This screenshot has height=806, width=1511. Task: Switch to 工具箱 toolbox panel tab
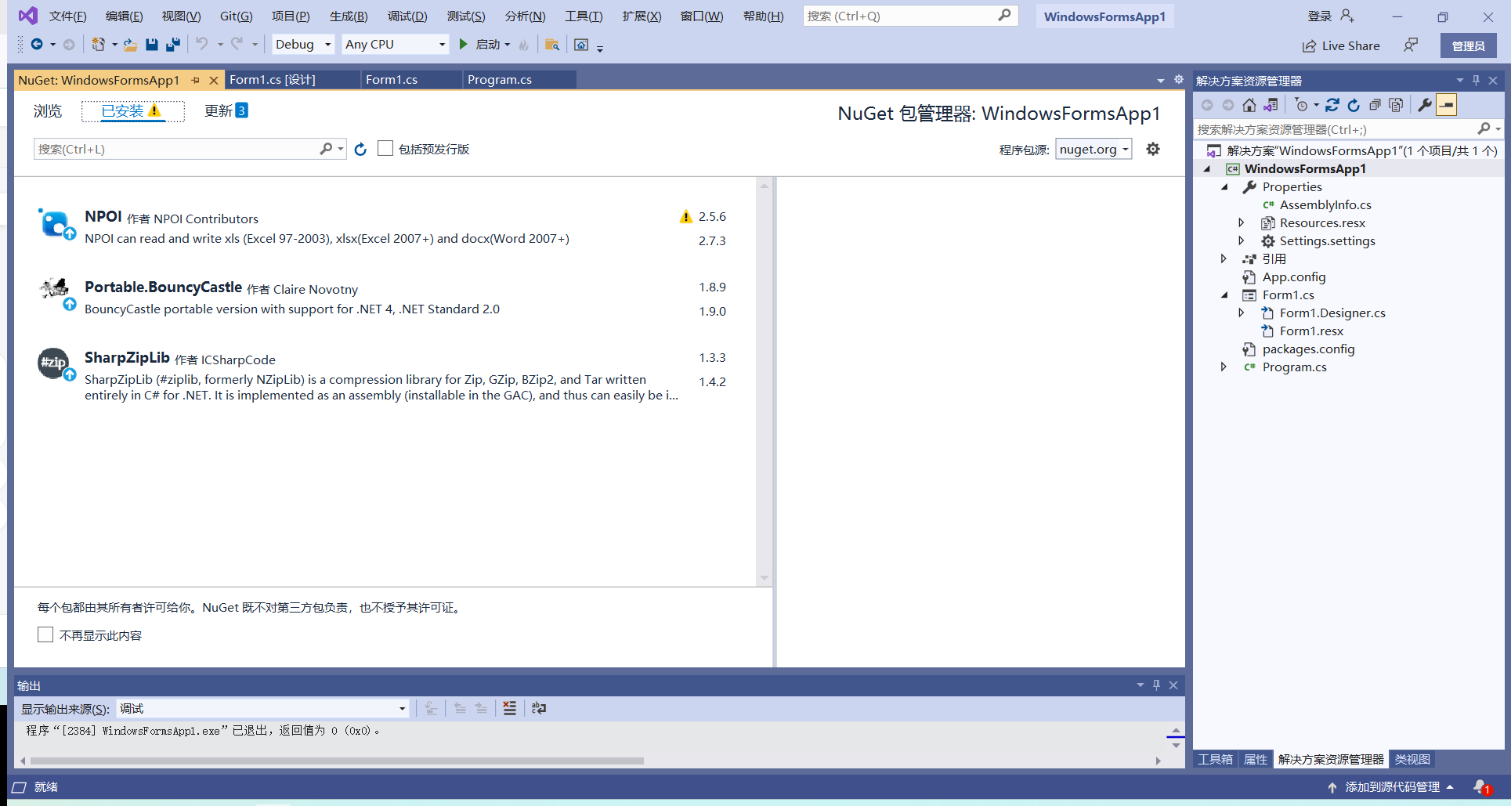point(1215,759)
